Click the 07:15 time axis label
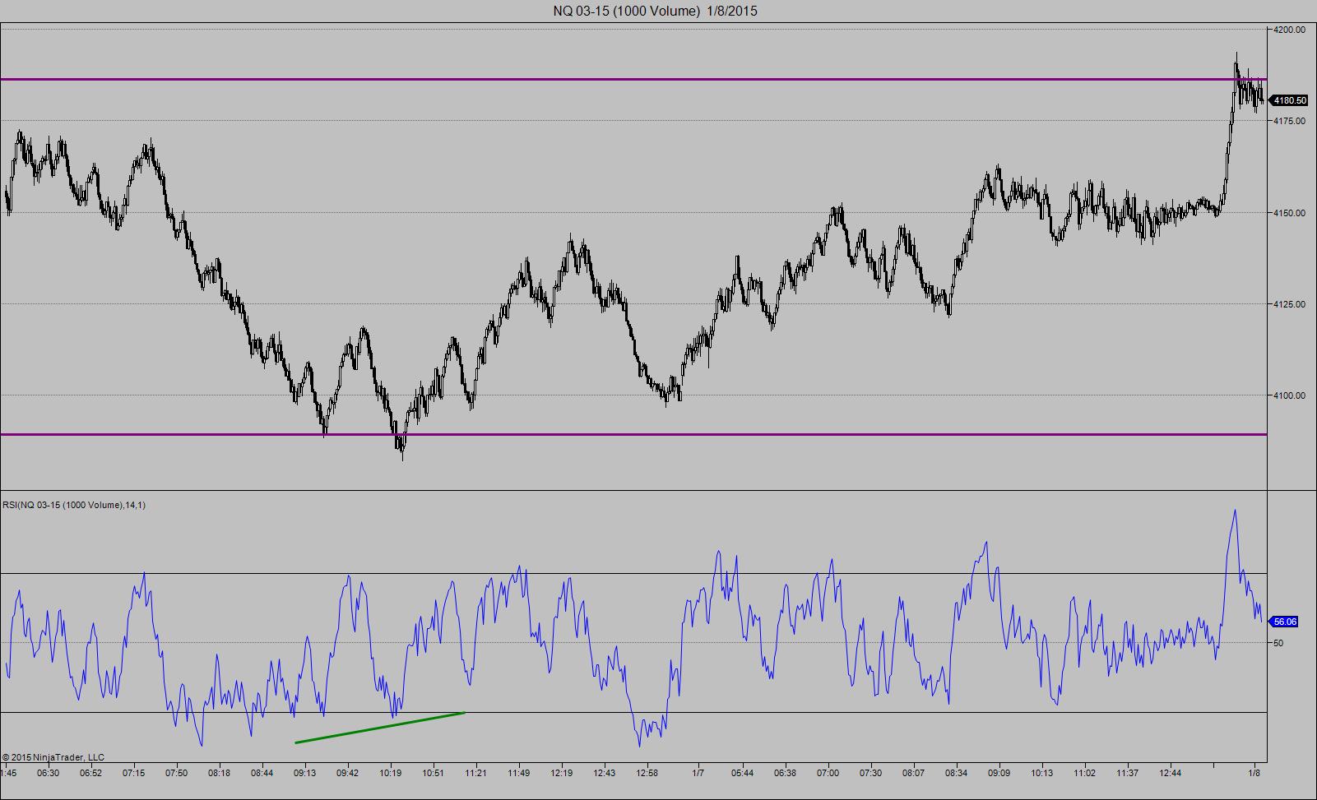 click(x=134, y=773)
